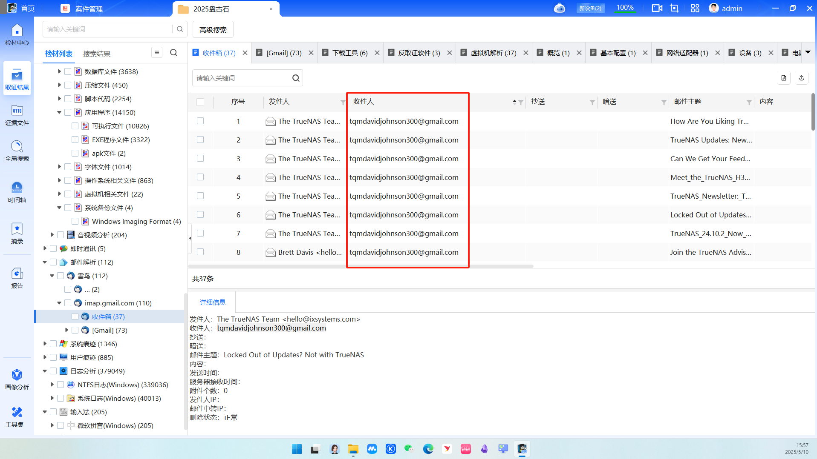Check the 数据库文件 (3638) tree checkbox
Viewport: 817px width, 459px height.
(x=68, y=71)
